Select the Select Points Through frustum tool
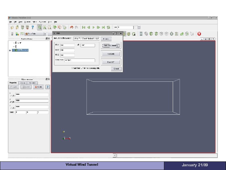 (59, 27)
